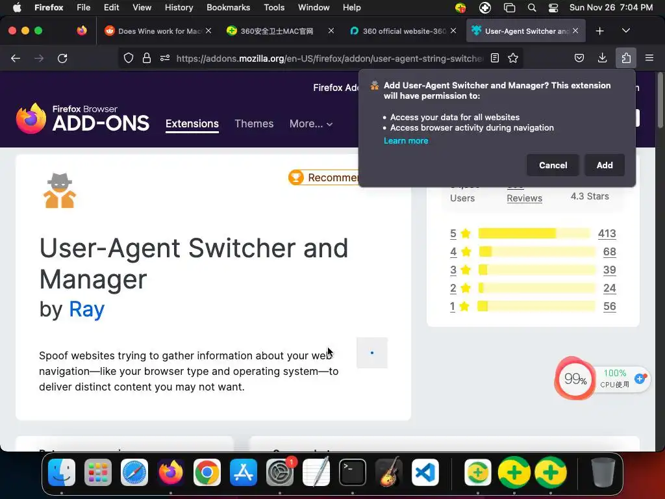
Task: Open Save to Pocket
Action: [x=579, y=58]
